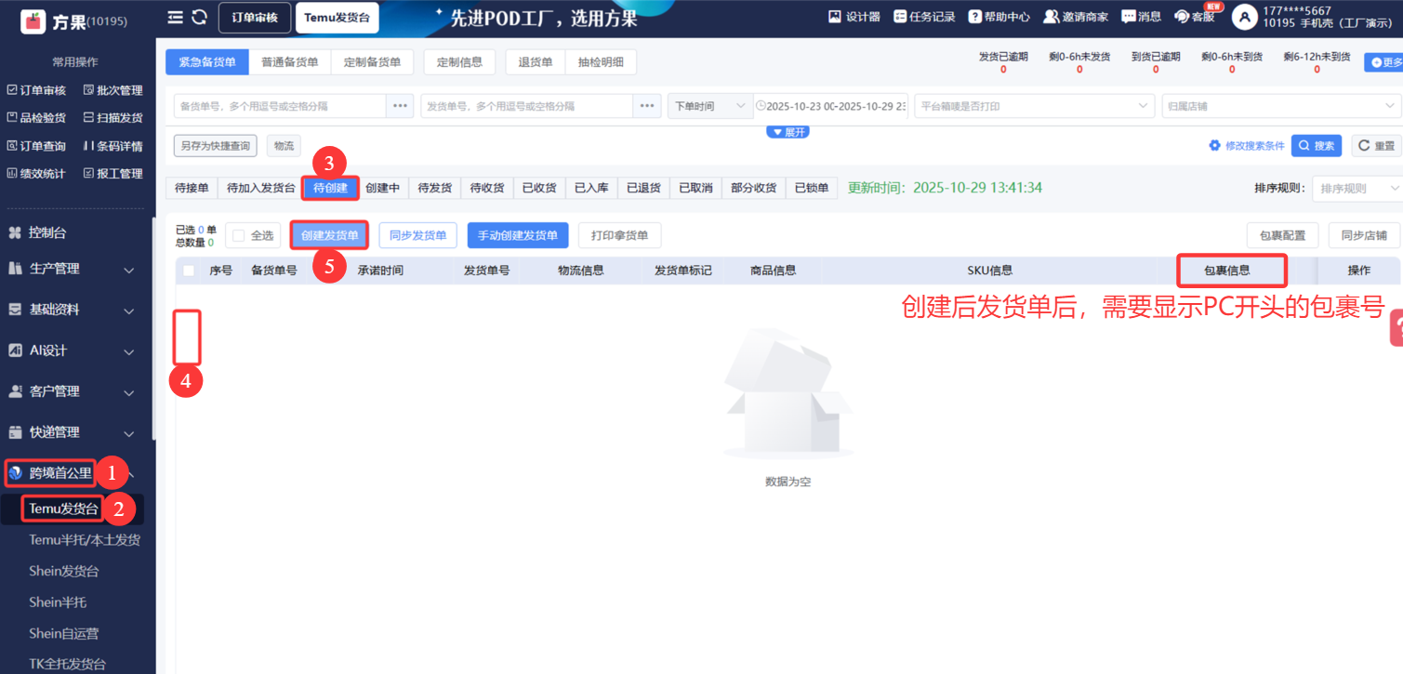
Task: Click the 备货单号 input field
Action: 280,106
